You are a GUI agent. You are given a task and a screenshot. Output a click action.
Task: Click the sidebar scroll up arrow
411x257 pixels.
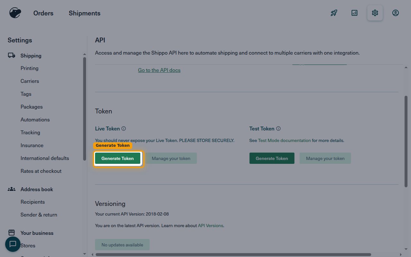(x=84, y=54)
